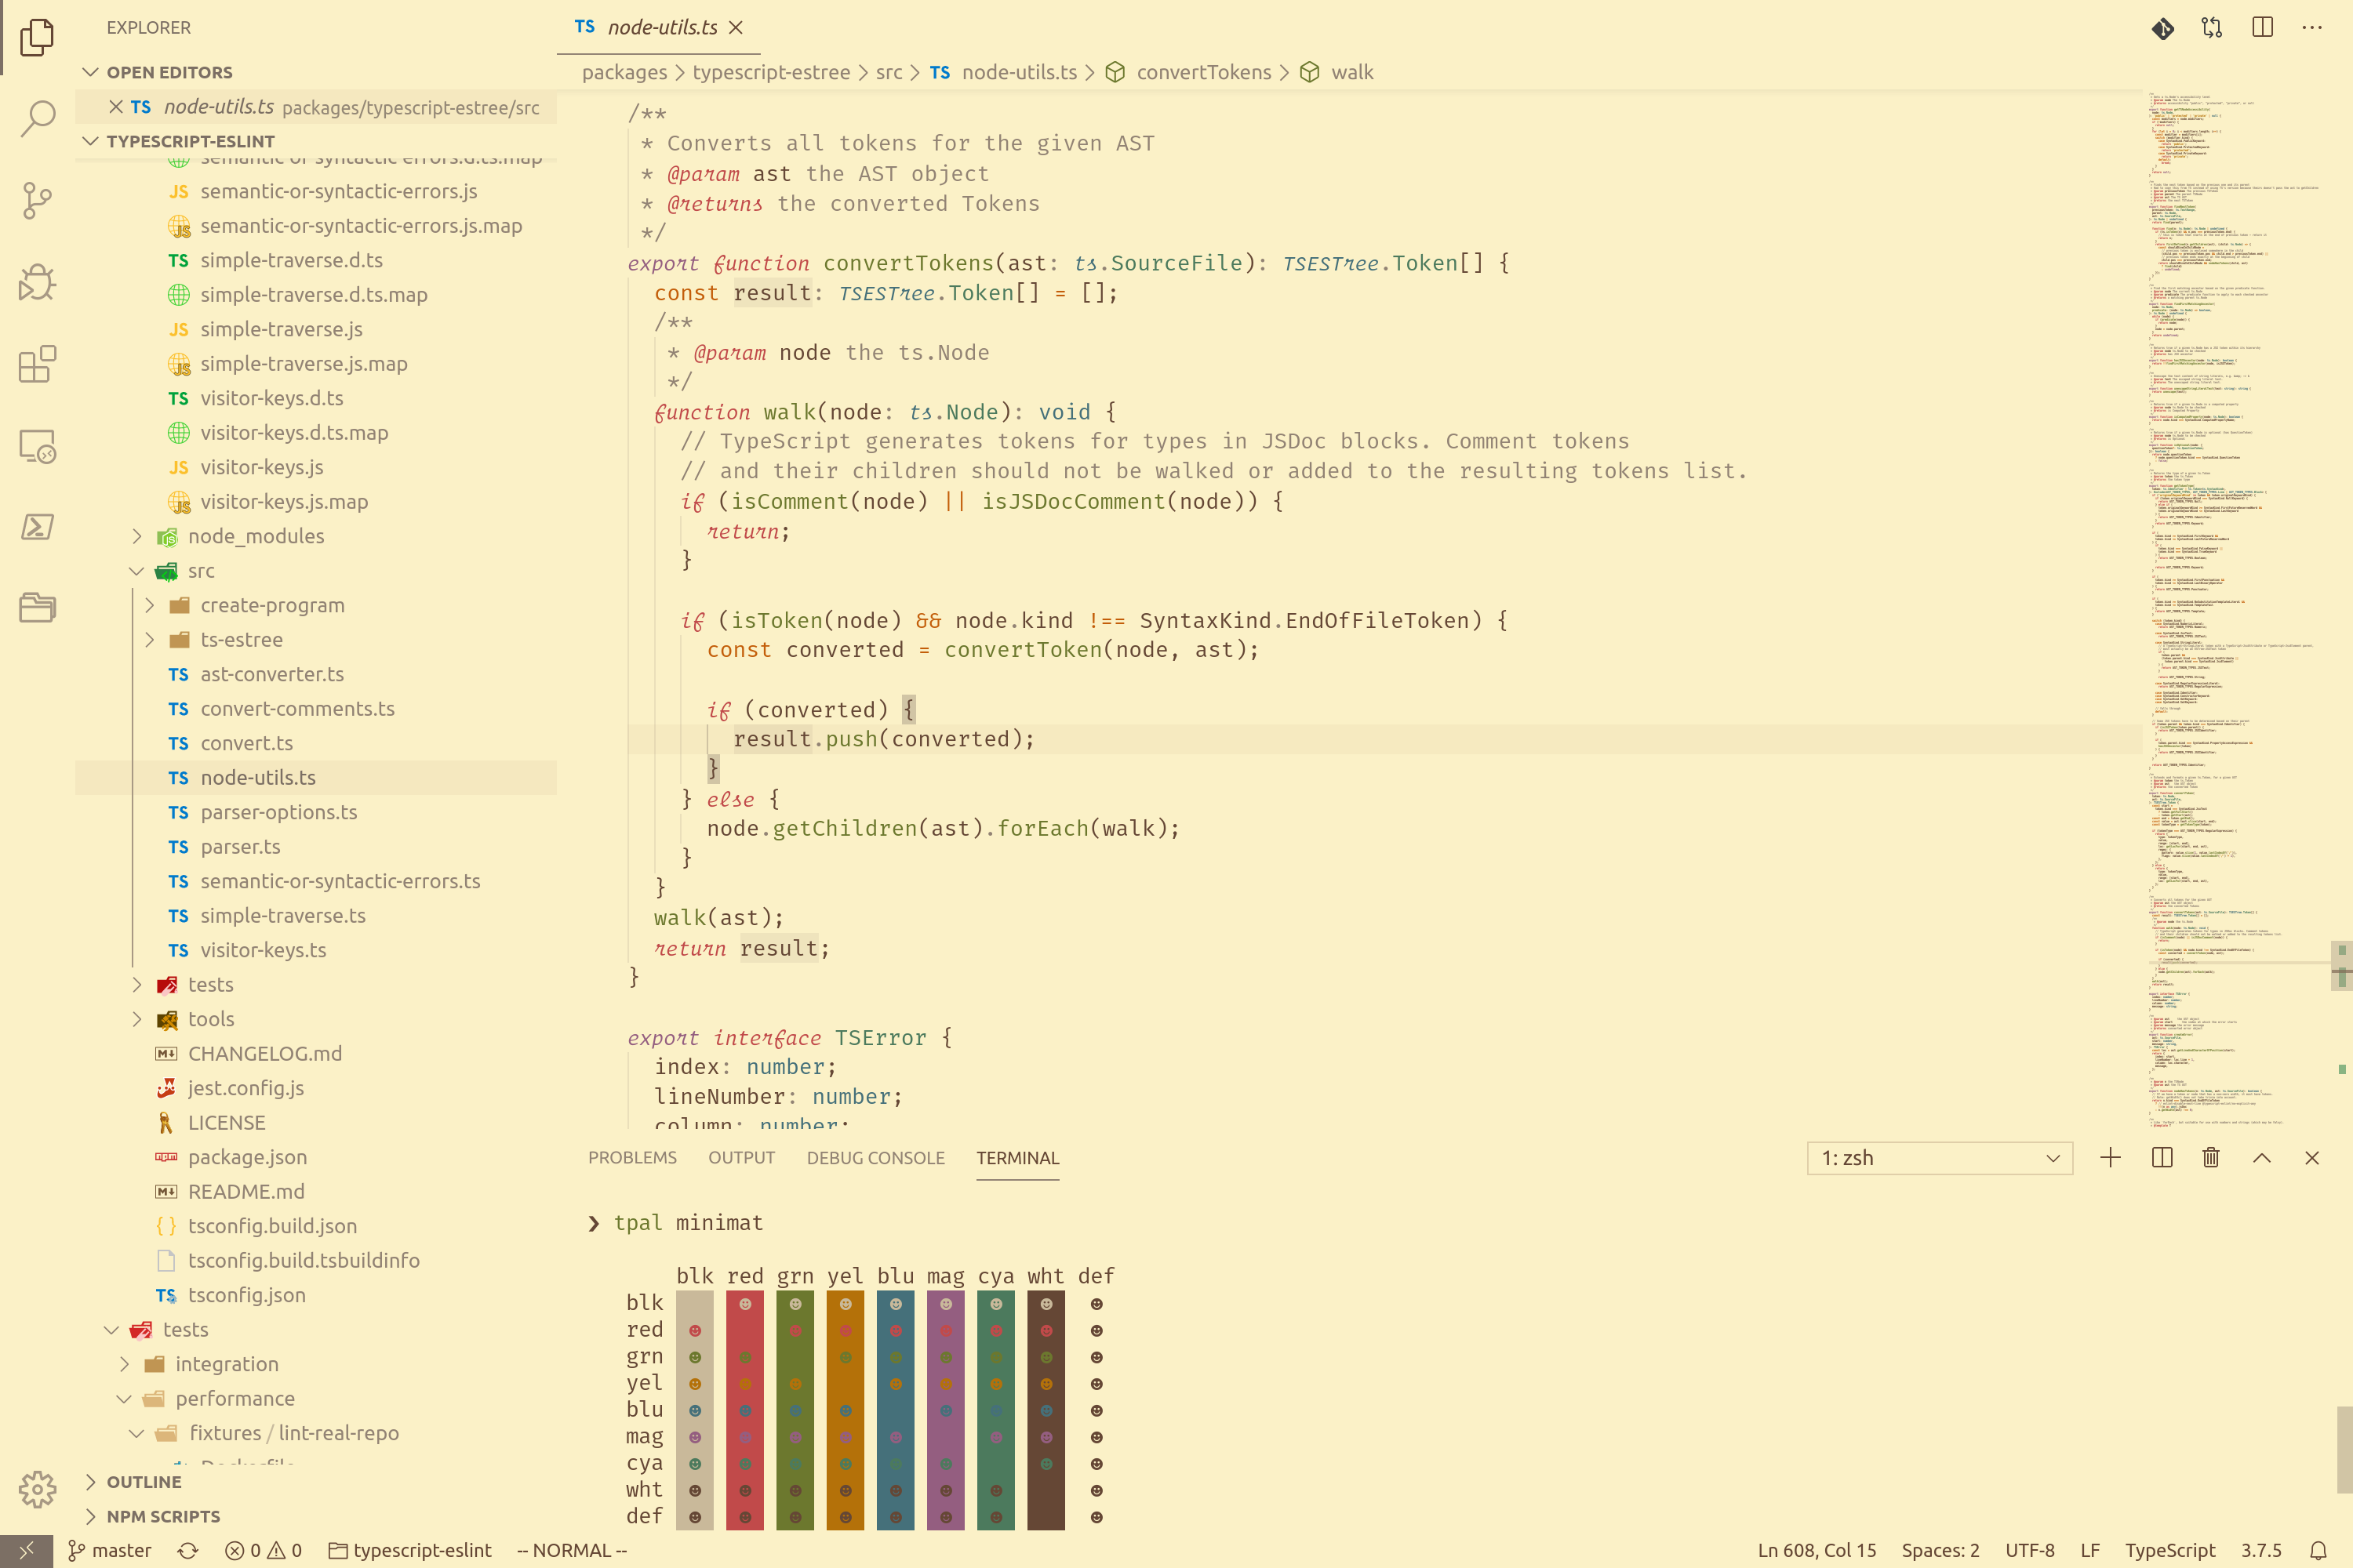The image size is (2353, 1568).
Task: Open convert-comments.ts in the file tree
Action: (297, 708)
